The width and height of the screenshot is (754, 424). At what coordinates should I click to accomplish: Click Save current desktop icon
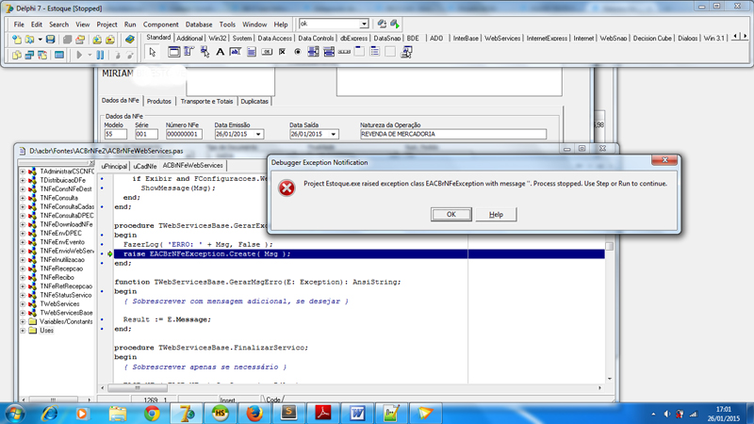coord(382,24)
